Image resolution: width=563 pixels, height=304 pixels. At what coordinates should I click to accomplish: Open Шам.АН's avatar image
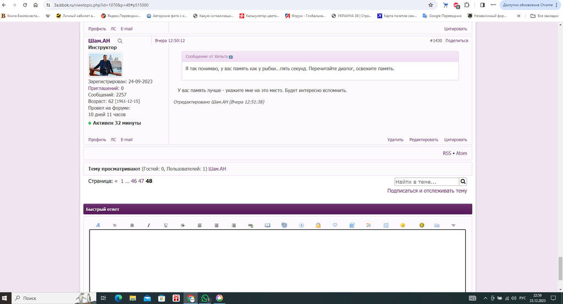pos(105,65)
